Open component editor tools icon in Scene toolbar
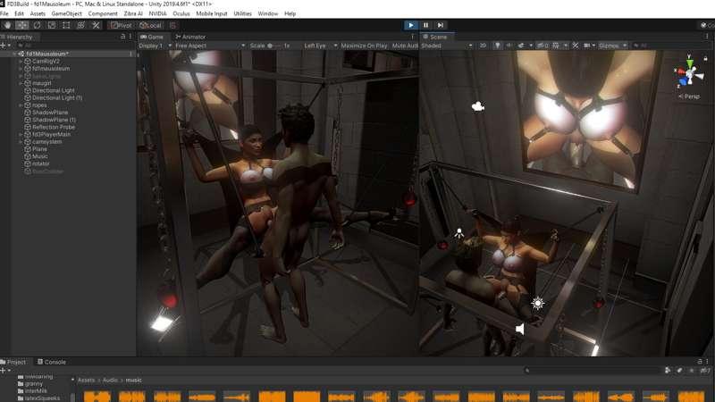The width and height of the screenshot is (715, 402). point(576,46)
